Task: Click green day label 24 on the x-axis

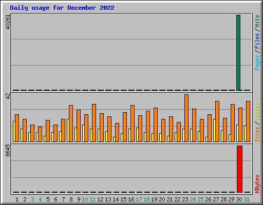Action: (193, 199)
